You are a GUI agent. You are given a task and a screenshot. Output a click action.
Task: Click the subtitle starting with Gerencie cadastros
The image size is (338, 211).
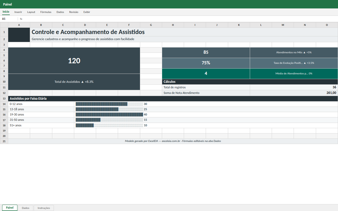pos(83,39)
